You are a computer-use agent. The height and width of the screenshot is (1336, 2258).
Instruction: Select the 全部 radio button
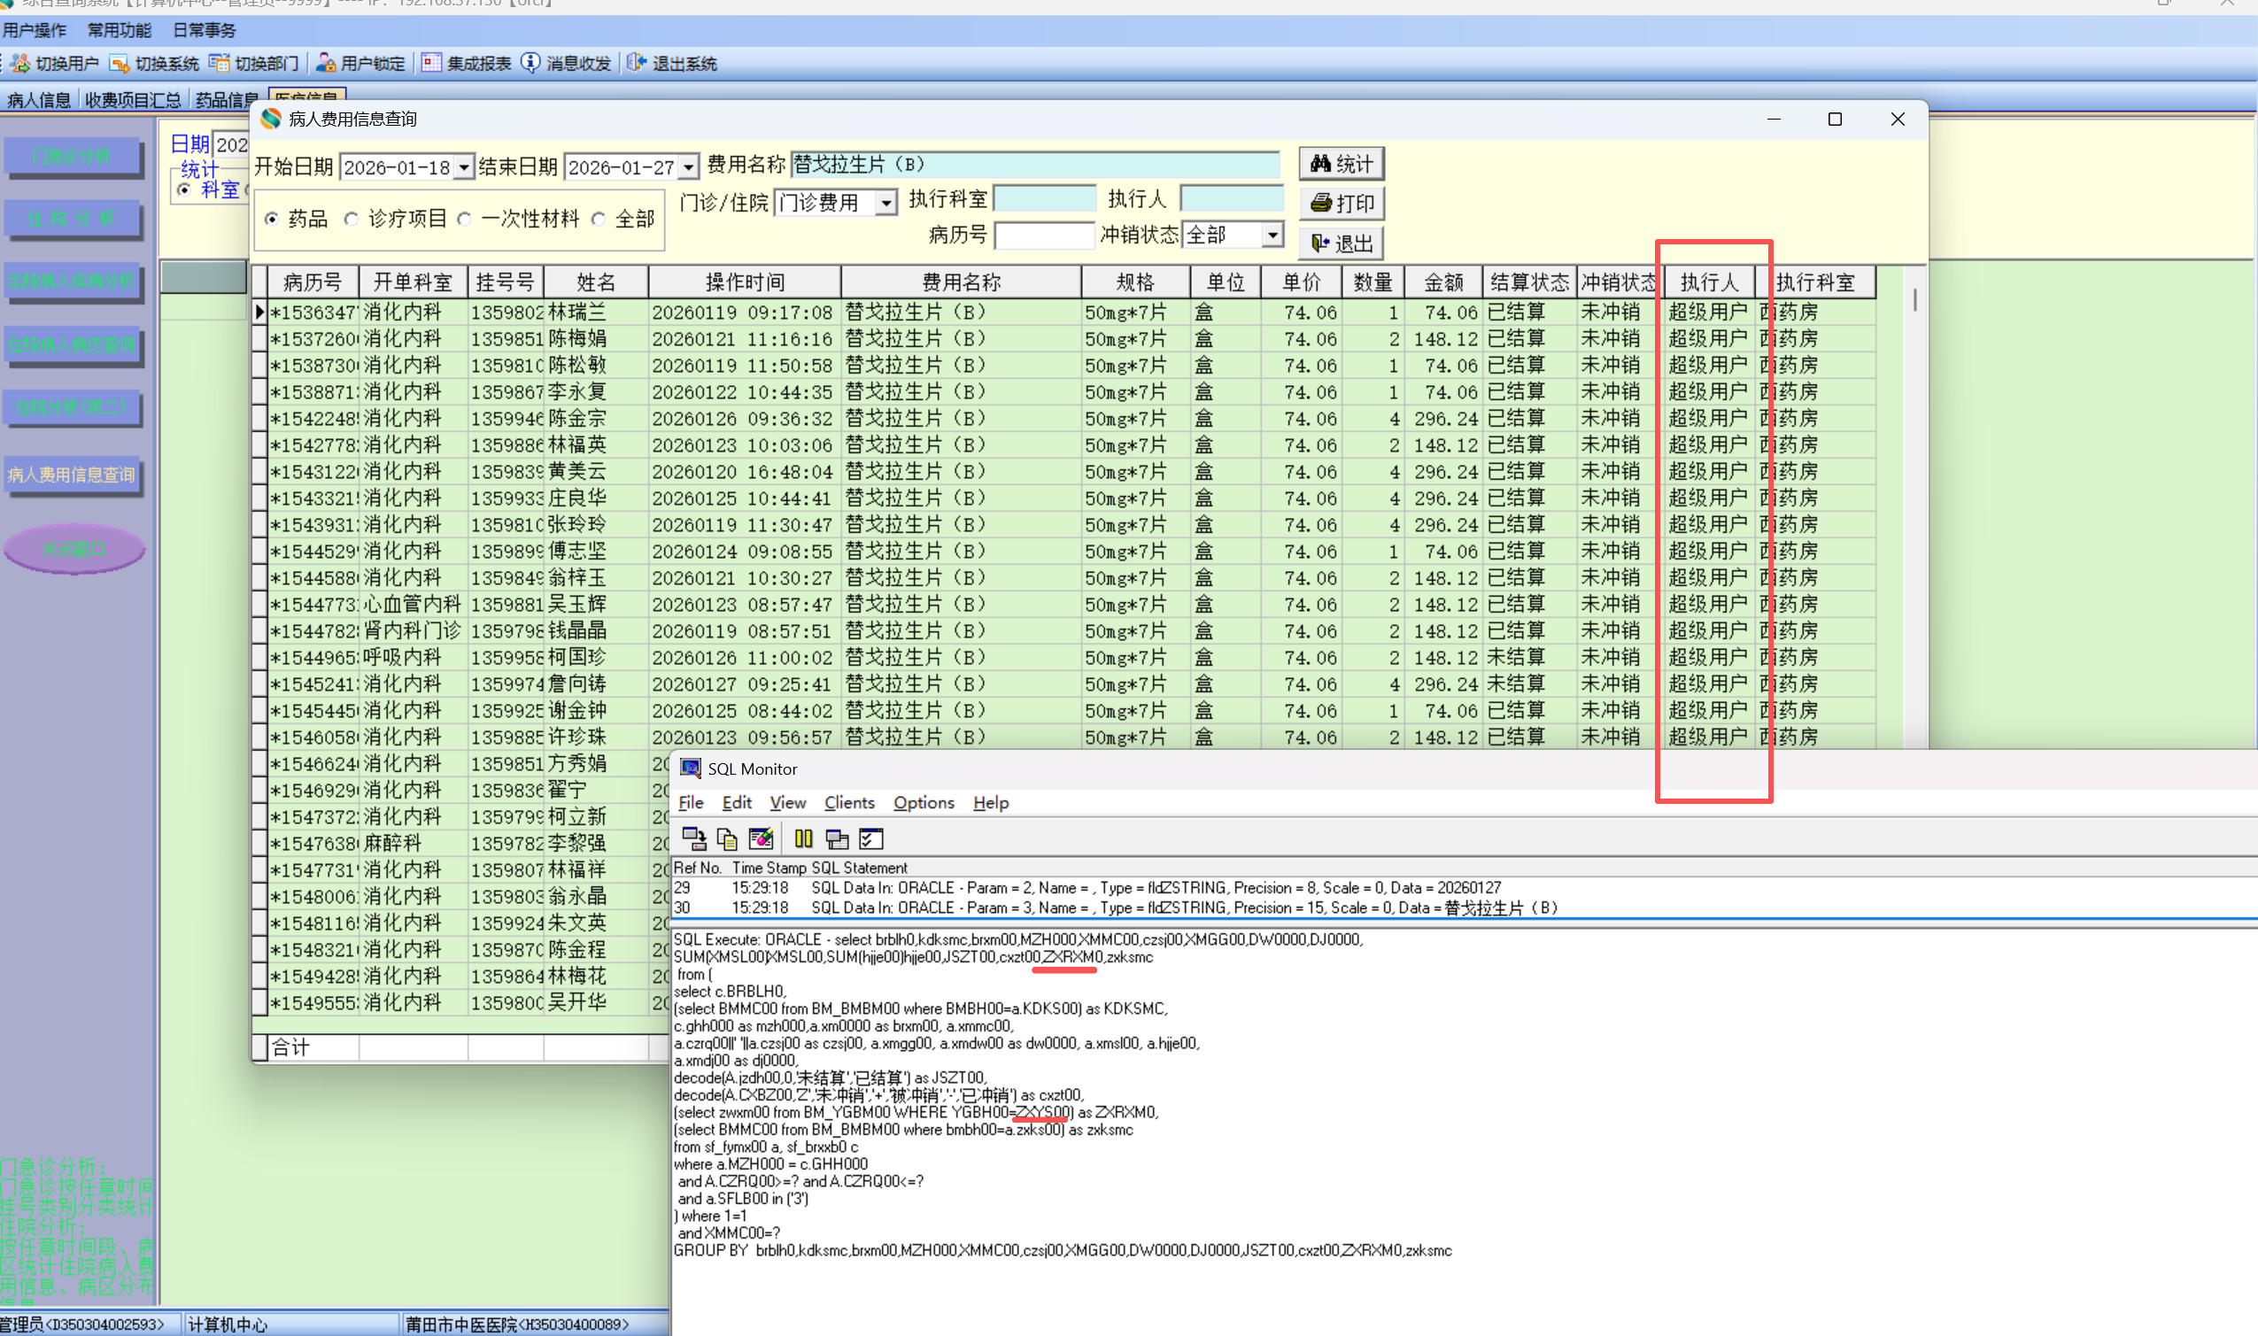(599, 219)
